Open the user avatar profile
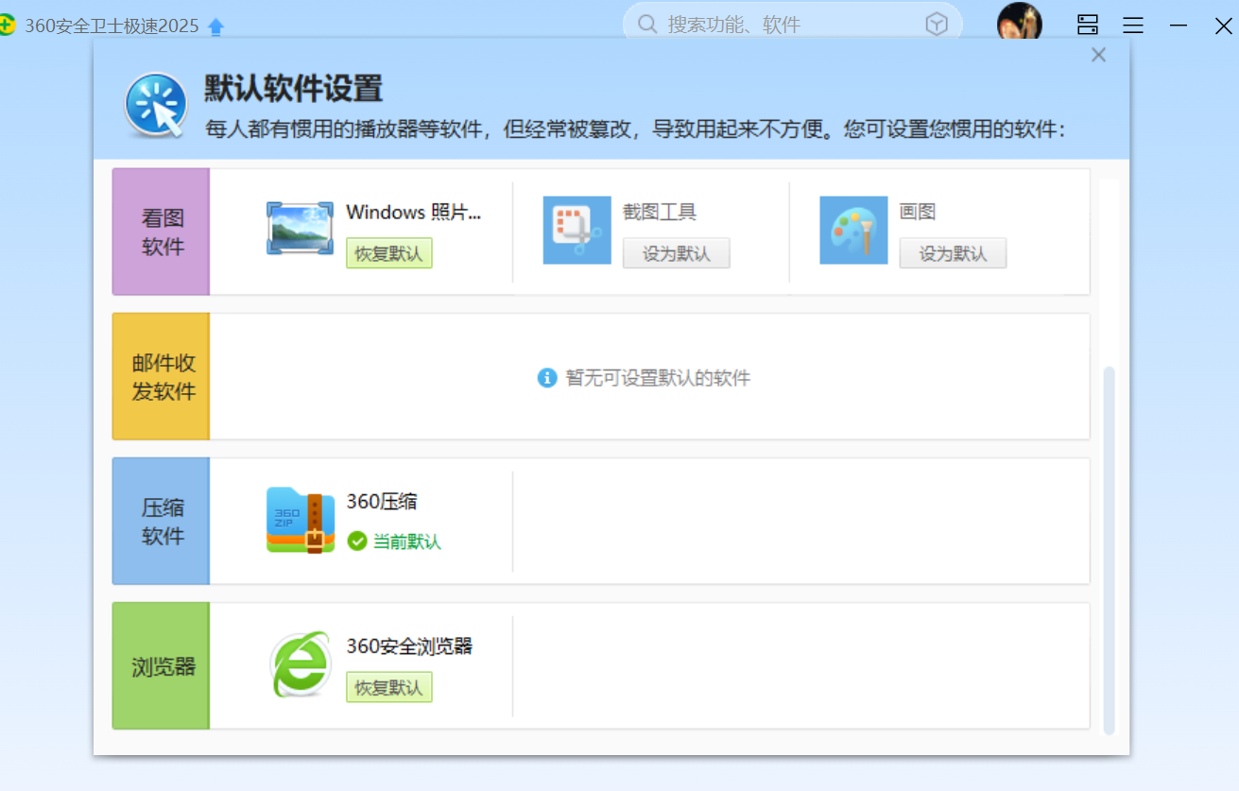Screen dimensions: 1239x791 (1020, 23)
